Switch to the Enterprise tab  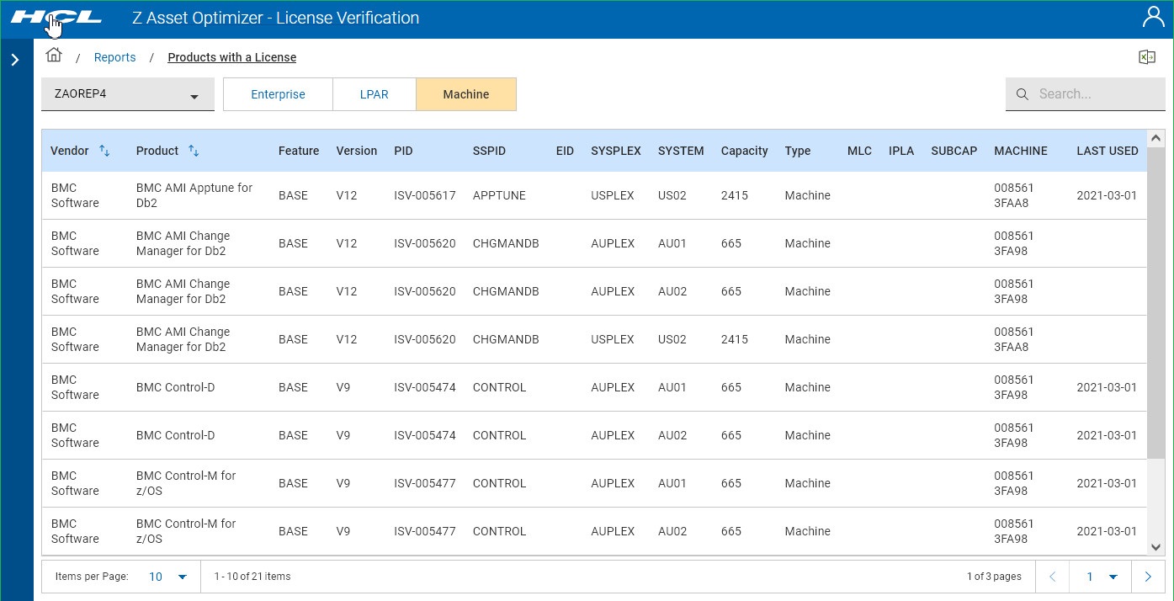click(x=278, y=94)
